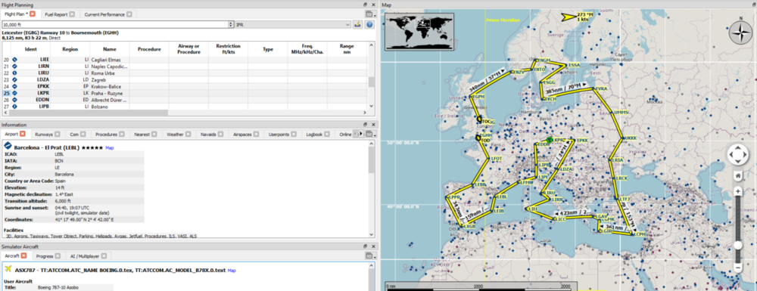Click the LIRN row airport icon

click(x=14, y=66)
